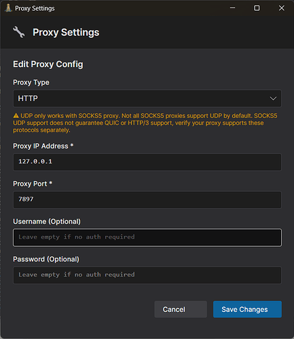This screenshot has width=294, height=339.
Task: Click the yellow warning triangle icon
Action: coord(16,116)
